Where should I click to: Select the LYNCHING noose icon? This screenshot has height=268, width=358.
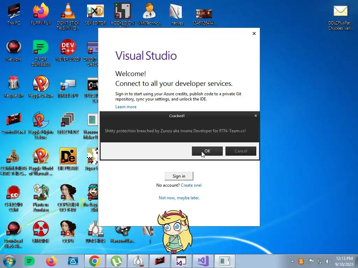point(95,232)
